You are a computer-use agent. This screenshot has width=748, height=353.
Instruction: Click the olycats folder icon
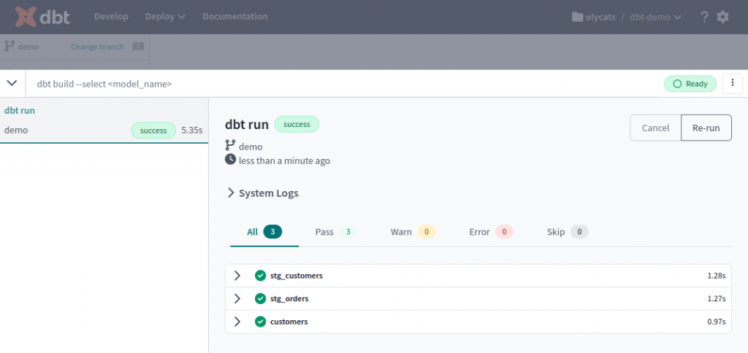click(577, 18)
